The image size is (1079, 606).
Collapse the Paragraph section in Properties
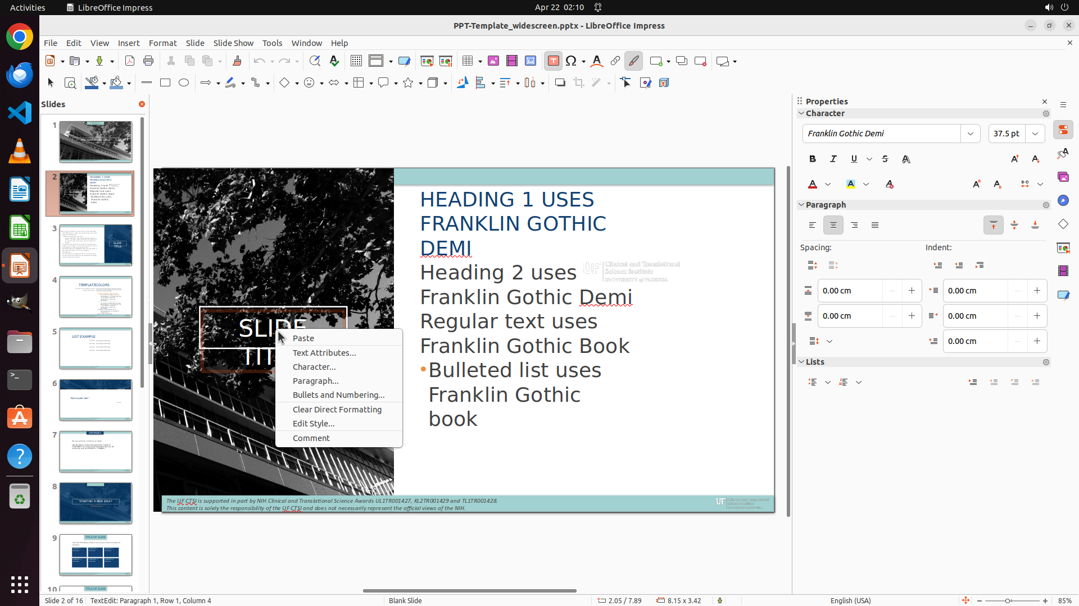point(801,205)
